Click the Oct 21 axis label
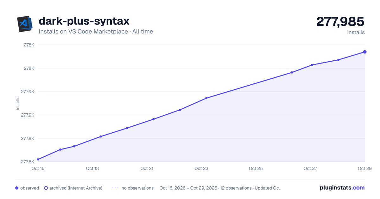Screen dimensions: 380x199 [147, 168]
